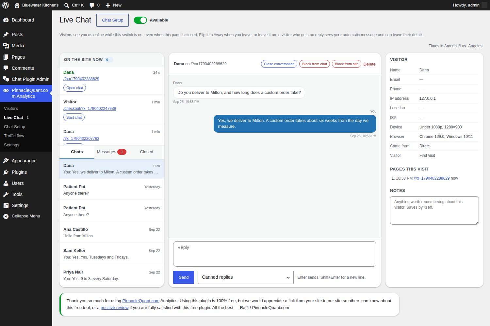Viewport: 490px width, 326px height.
Task: Open Priya Nair conversation
Action: [x=112, y=275]
